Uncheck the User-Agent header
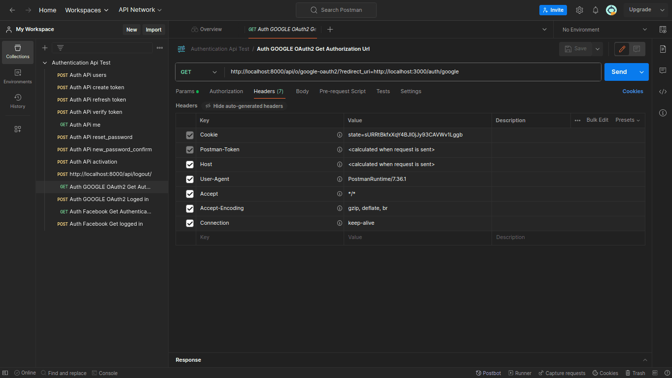Screen dimensions: 672x378 pos(190,179)
